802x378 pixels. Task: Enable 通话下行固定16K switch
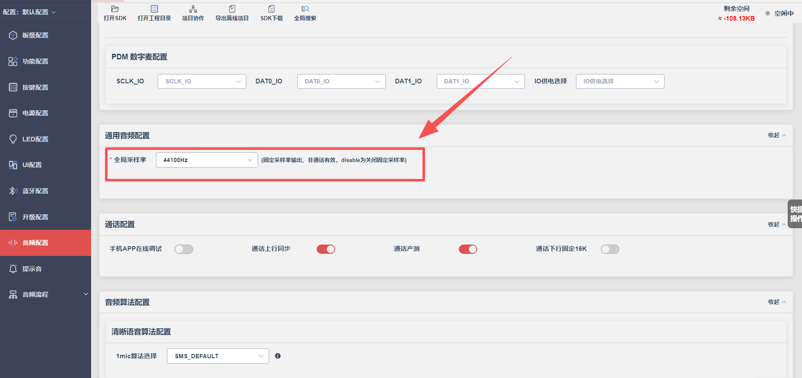click(x=610, y=249)
